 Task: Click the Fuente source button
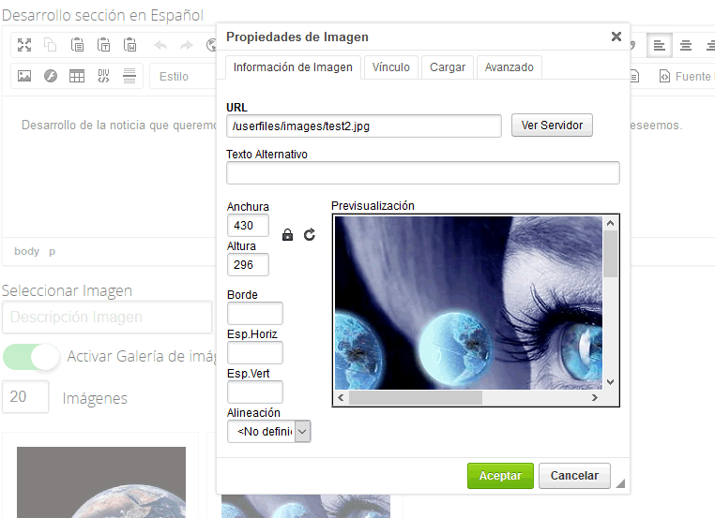(685, 77)
